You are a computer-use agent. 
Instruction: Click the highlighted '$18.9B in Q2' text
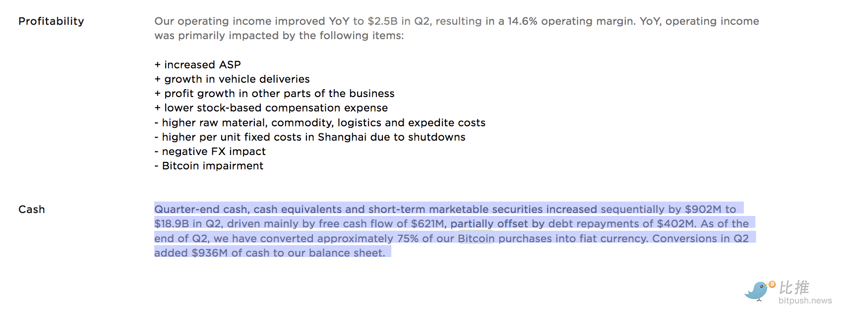[x=187, y=224]
